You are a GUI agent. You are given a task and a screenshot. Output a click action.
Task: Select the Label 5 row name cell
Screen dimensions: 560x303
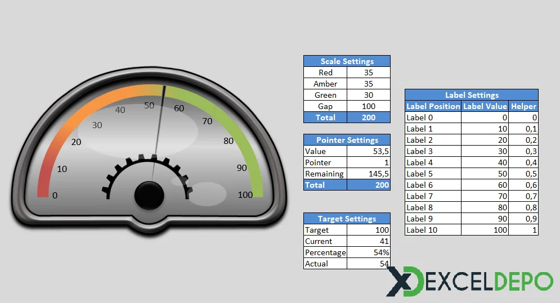click(x=433, y=174)
